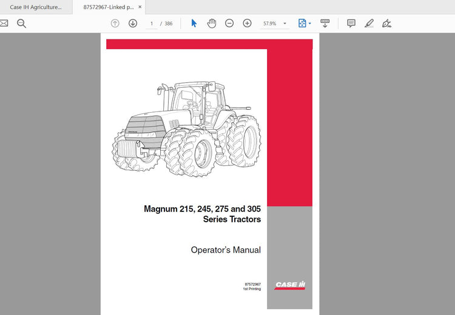Go to next page with down arrow
The width and height of the screenshot is (455, 315).
(133, 23)
